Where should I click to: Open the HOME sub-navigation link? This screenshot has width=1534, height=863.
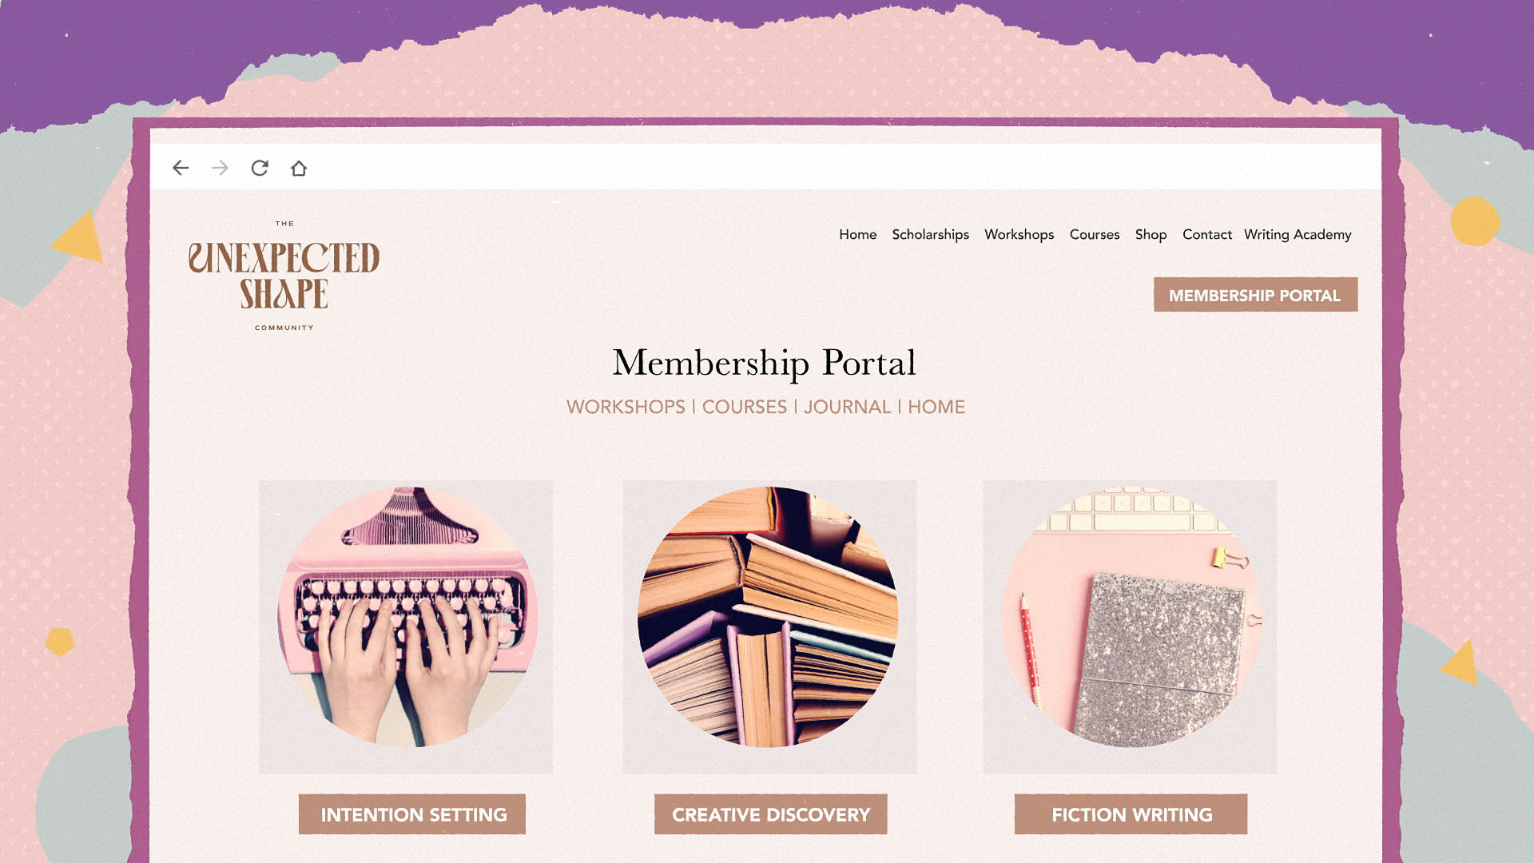(936, 407)
